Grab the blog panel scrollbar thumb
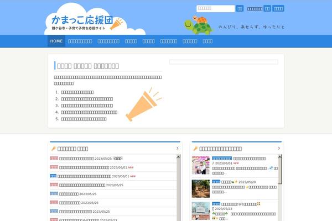 280,171
